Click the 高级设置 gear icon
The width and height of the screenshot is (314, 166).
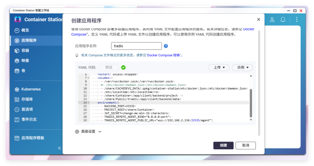click(77, 132)
